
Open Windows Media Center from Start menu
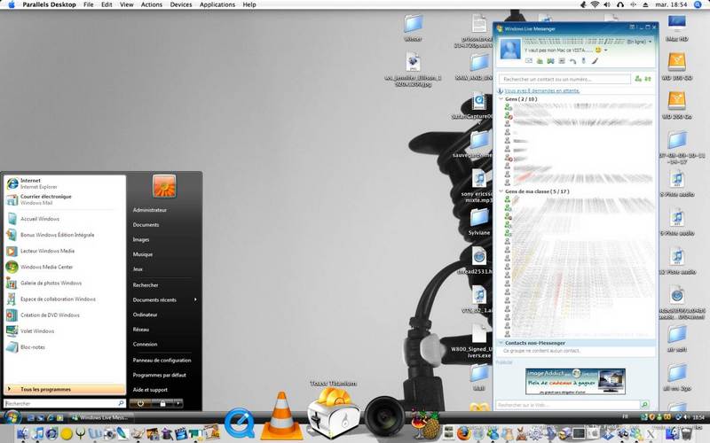(44, 266)
